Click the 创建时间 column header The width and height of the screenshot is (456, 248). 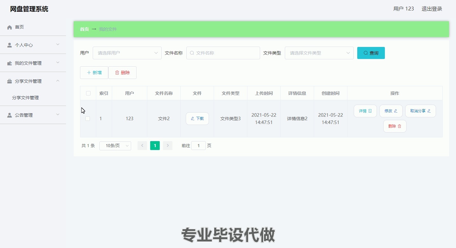[x=331, y=93]
